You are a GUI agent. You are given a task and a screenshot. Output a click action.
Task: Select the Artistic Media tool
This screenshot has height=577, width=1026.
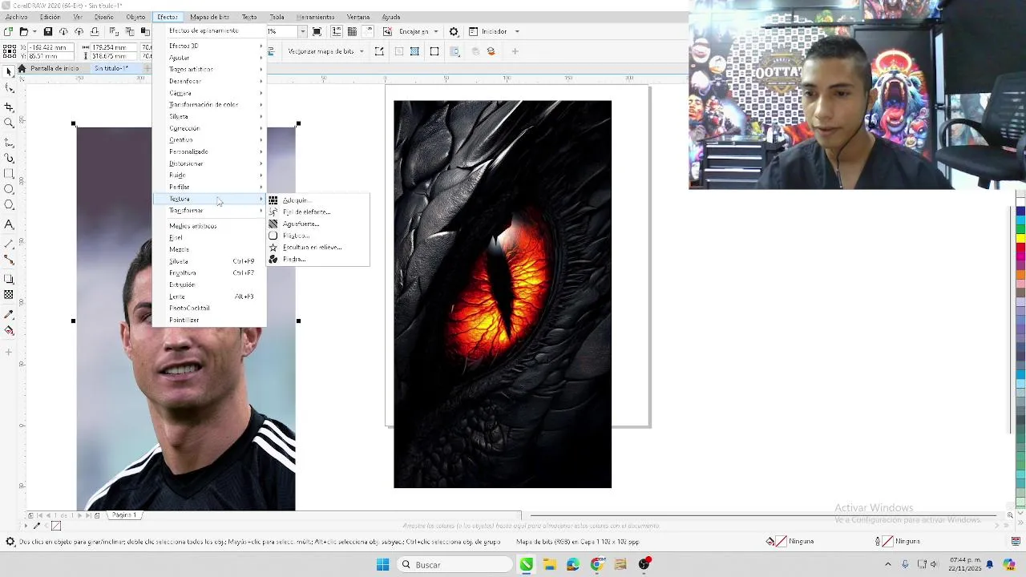coord(9,158)
